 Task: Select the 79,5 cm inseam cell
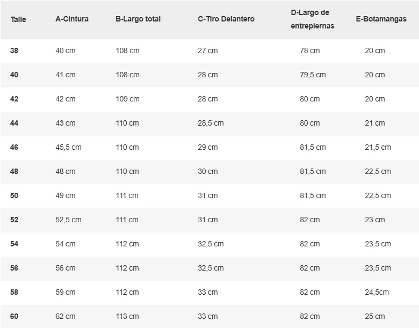point(313,75)
